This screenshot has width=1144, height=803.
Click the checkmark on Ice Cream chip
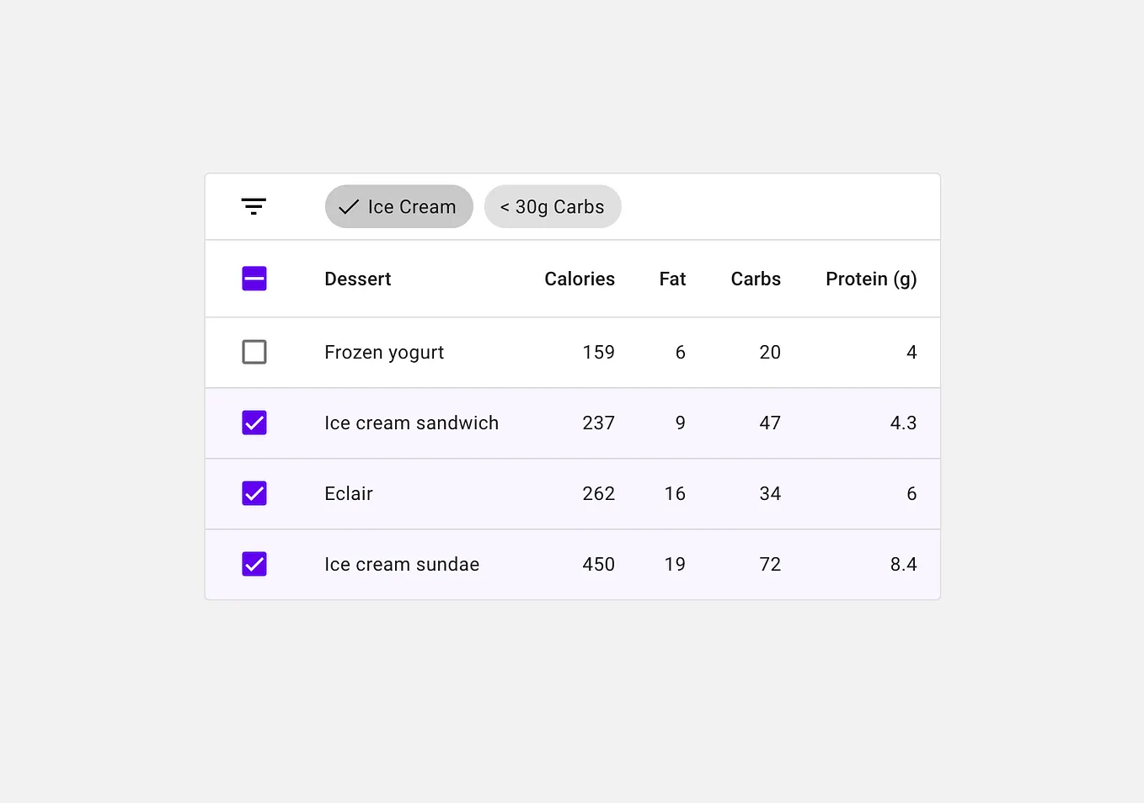pyautogui.click(x=349, y=207)
